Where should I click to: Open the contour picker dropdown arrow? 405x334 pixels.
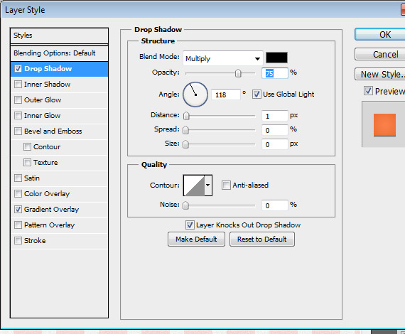(208, 185)
